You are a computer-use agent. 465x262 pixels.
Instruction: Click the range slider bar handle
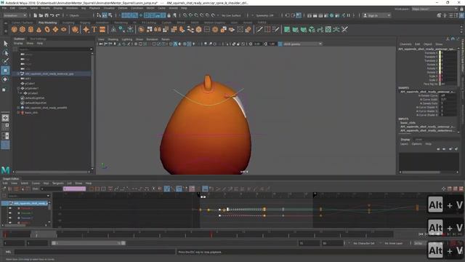point(89,243)
